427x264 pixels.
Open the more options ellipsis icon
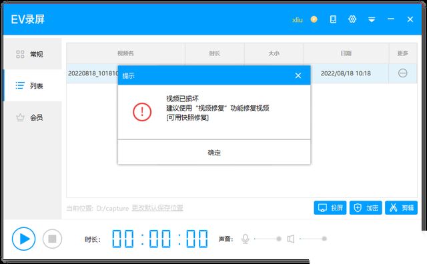[403, 73]
